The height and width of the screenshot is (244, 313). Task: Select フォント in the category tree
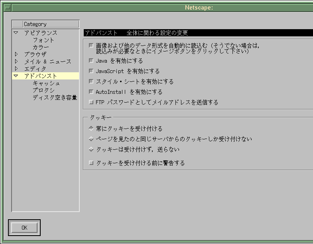(x=43, y=40)
